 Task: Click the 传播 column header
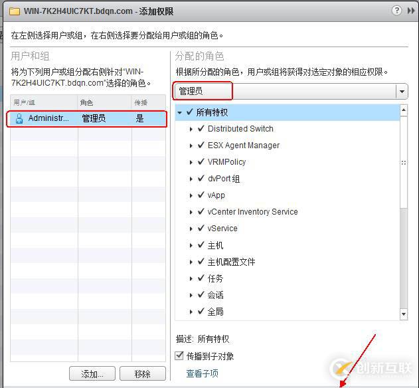(x=149, y=102)
